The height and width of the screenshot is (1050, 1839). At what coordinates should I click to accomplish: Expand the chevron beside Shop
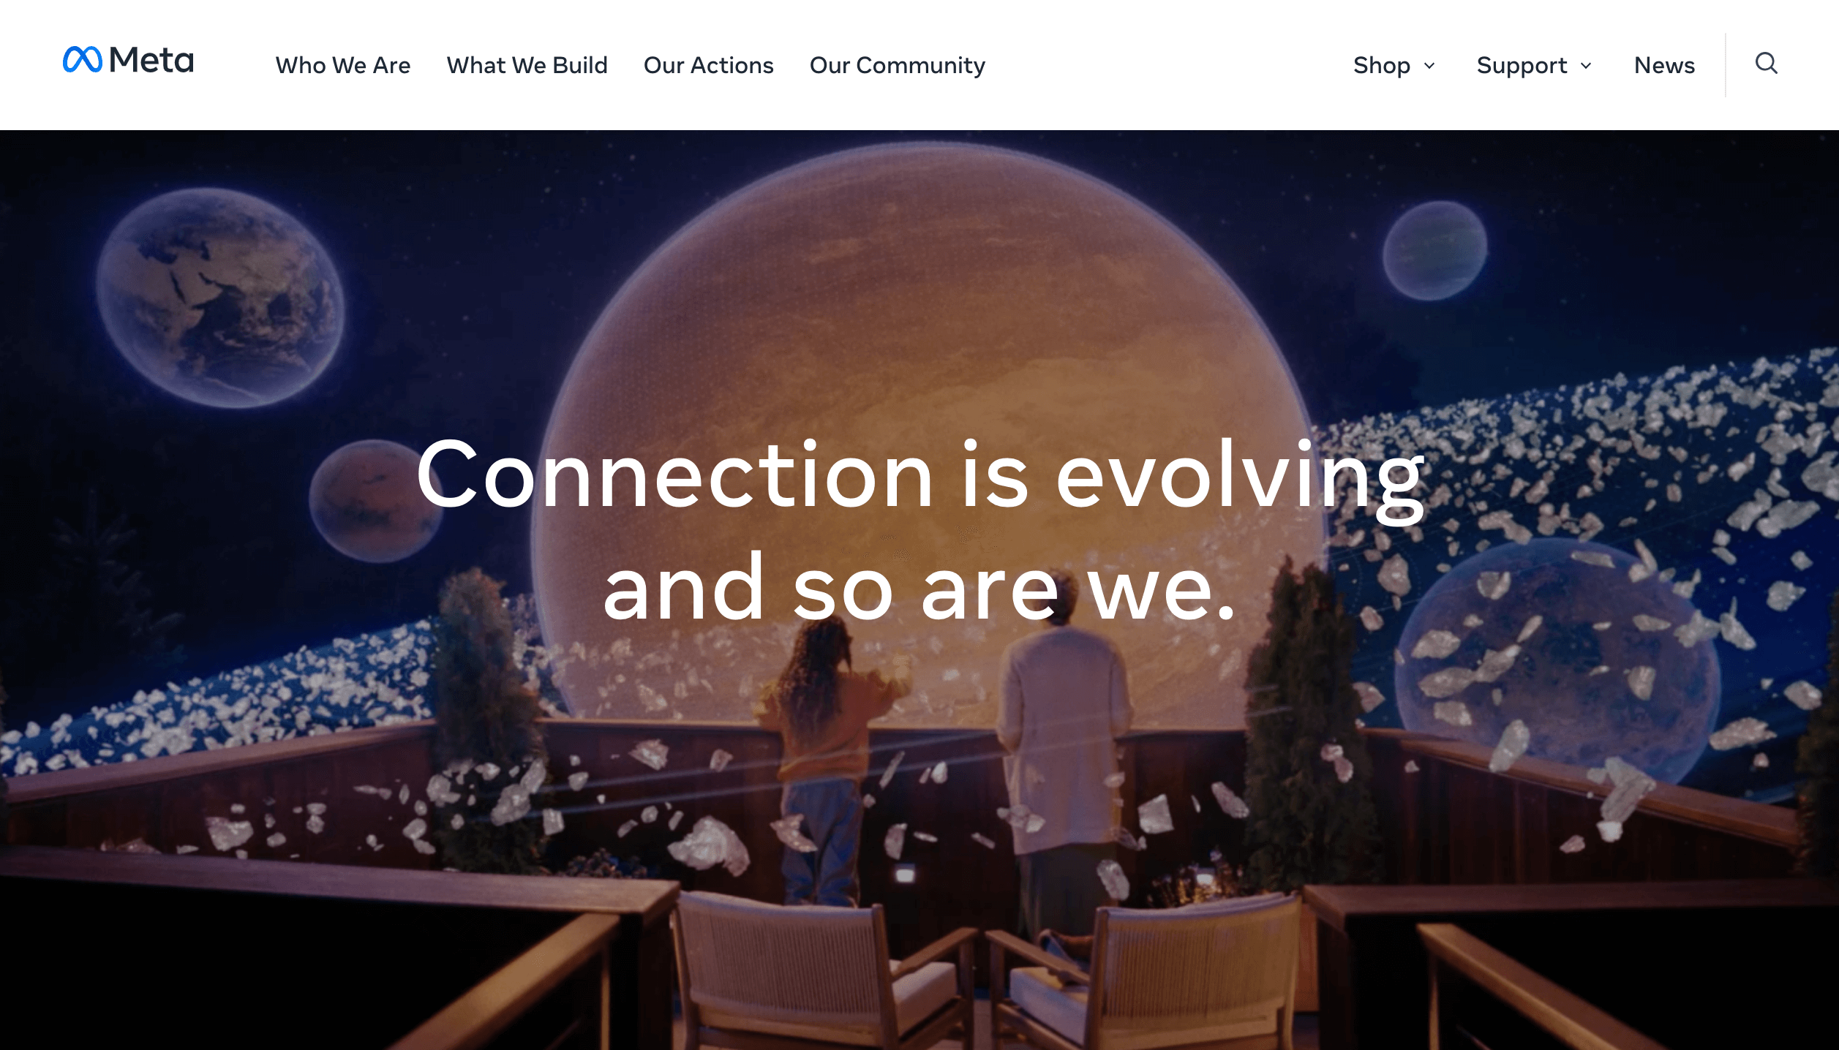coord(1429,66)
